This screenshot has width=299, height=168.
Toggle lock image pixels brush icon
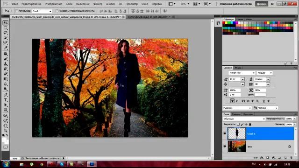pos(242,125)
